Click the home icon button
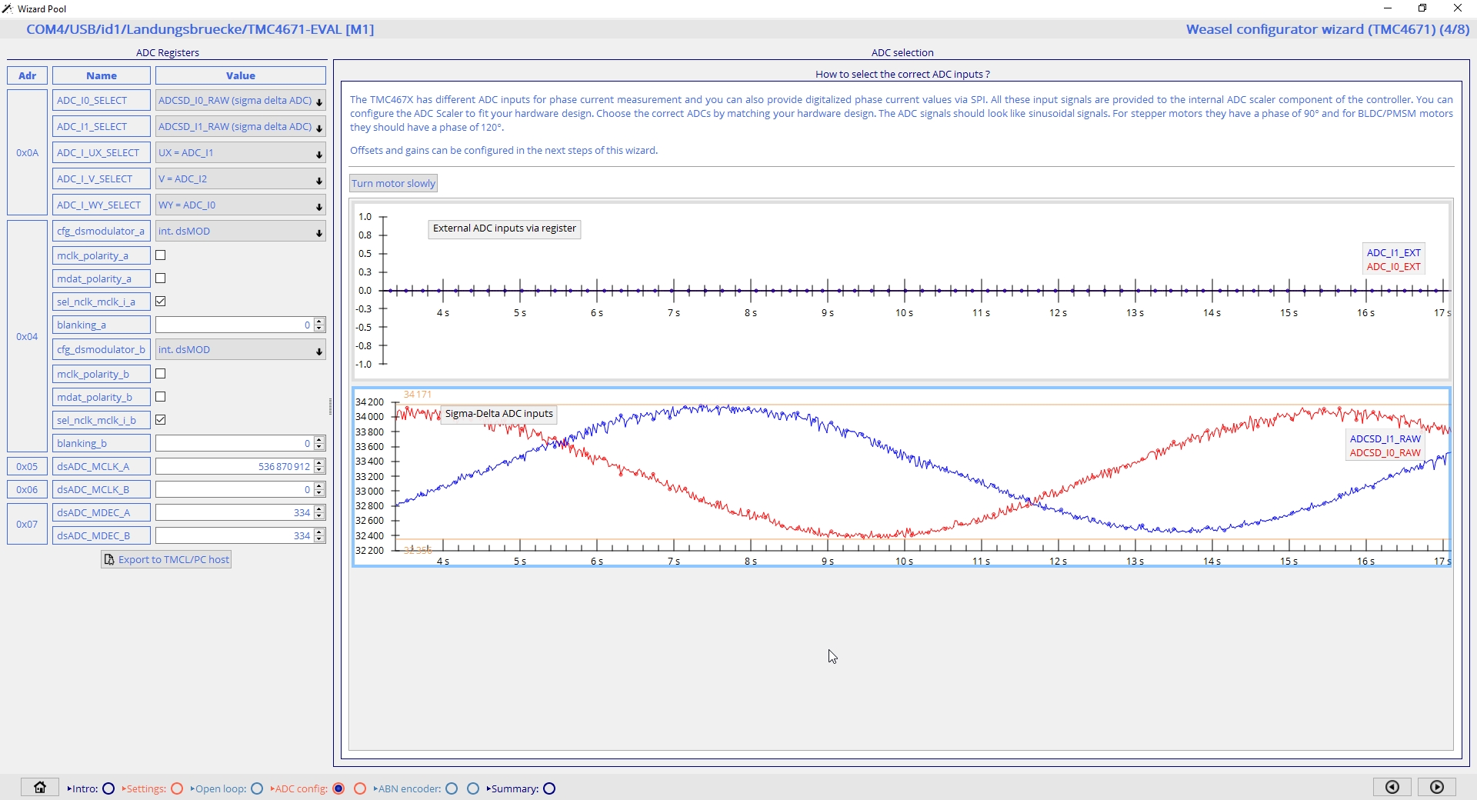1477x800 pixels. [40, 787]
